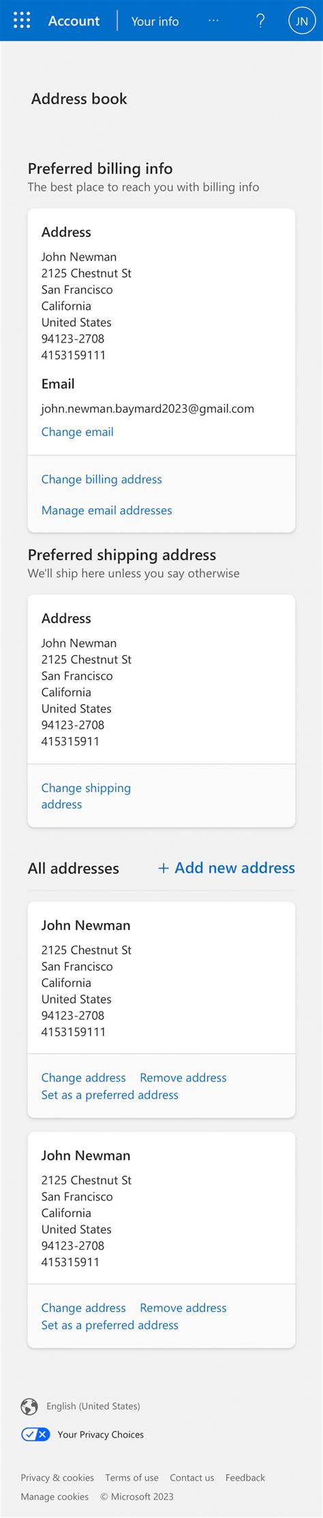The width and height of the screenshot is (323, 1518).
Task: Select English (United States) language option
Action: click(93, 1406)
